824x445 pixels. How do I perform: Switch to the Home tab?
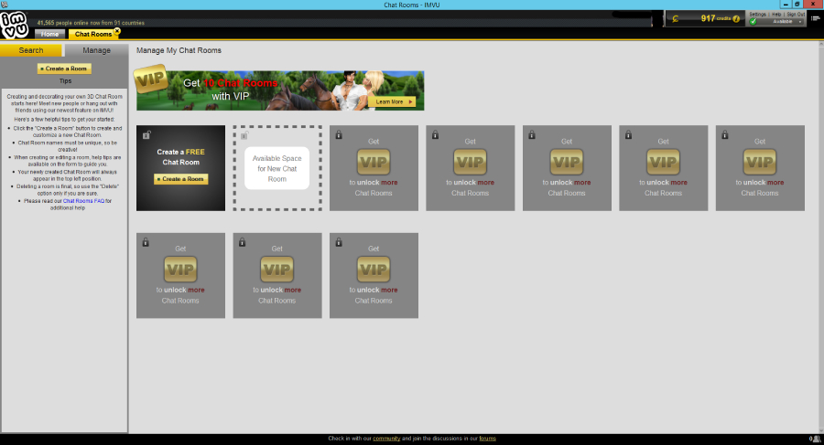[50, 34]
